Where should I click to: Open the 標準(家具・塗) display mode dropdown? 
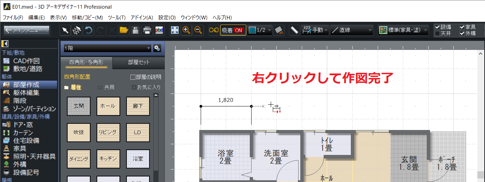point(404,30)
